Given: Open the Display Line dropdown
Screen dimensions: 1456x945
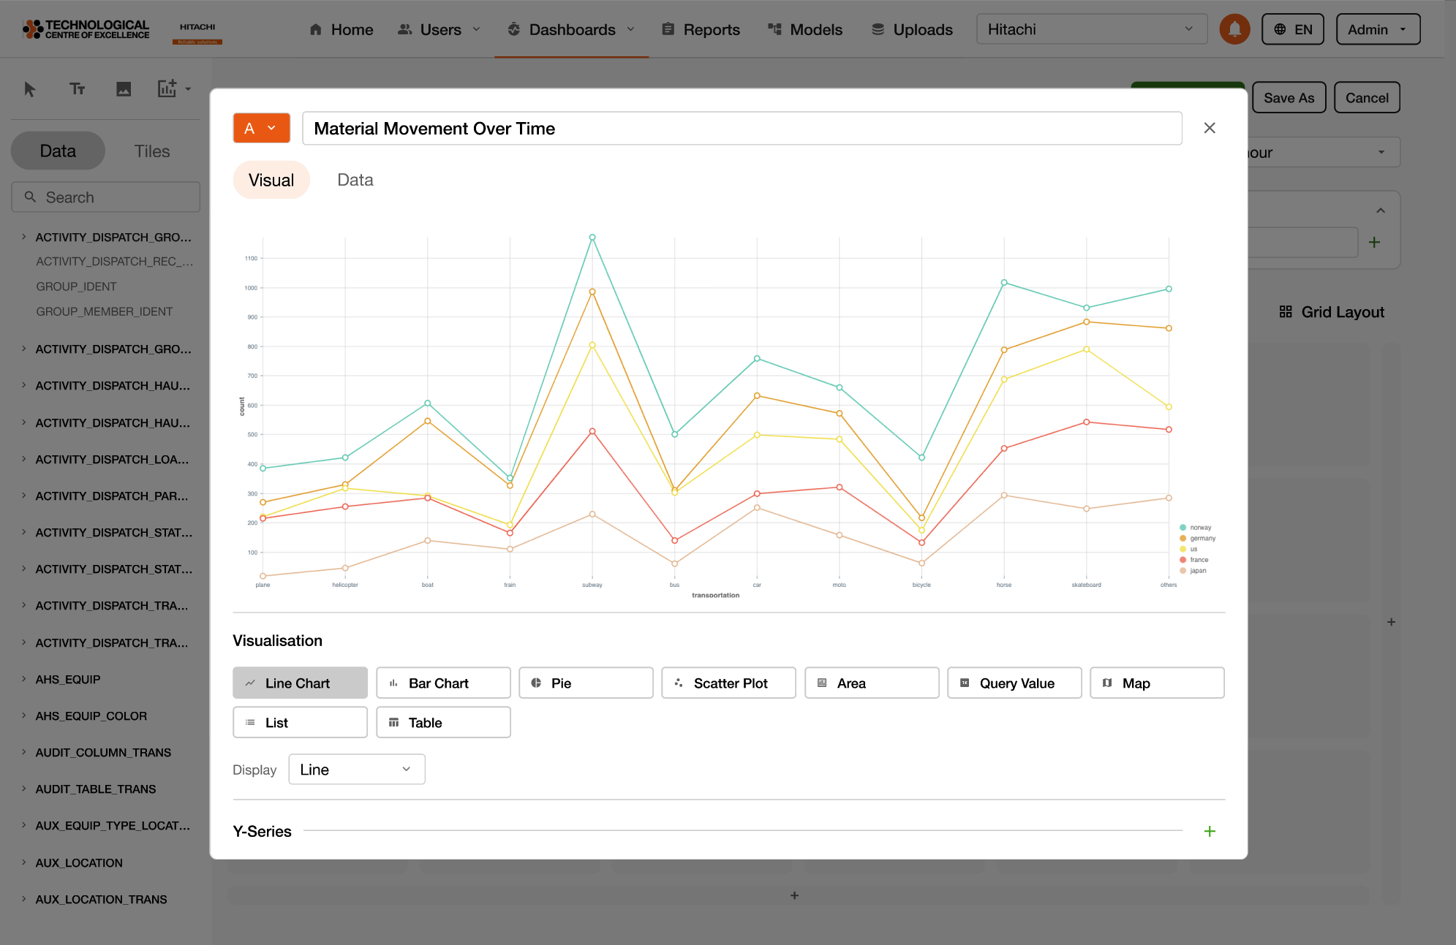Looking at the screenshot, I should (356, 770).
